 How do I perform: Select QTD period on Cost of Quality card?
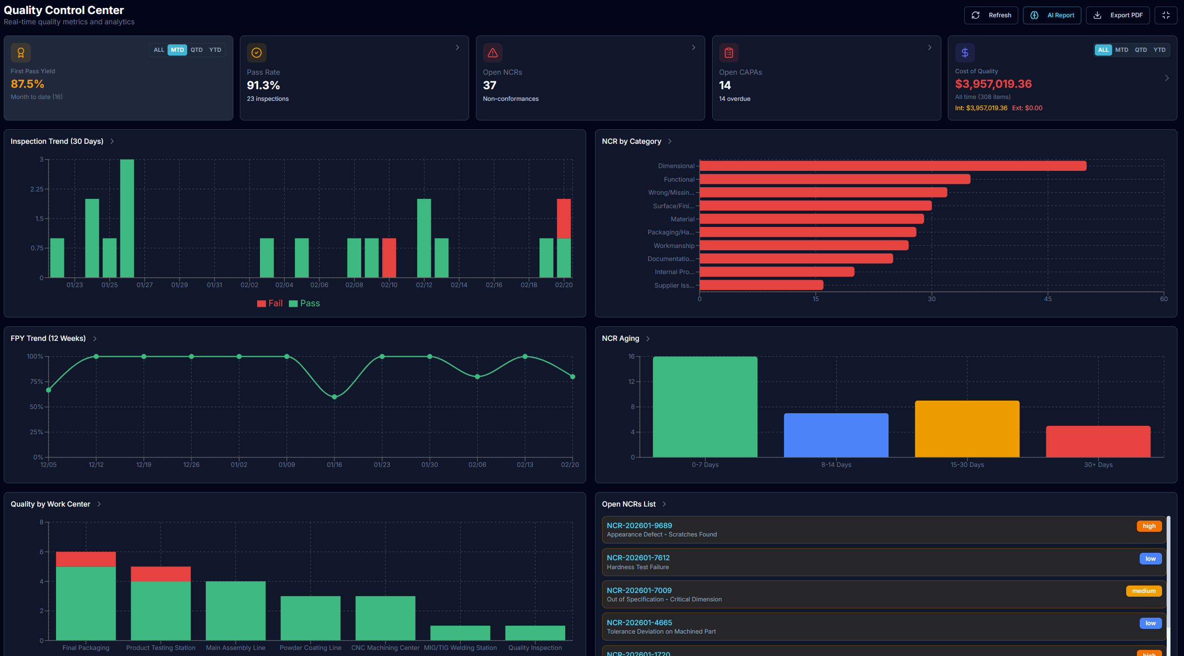click(1141, 50)
